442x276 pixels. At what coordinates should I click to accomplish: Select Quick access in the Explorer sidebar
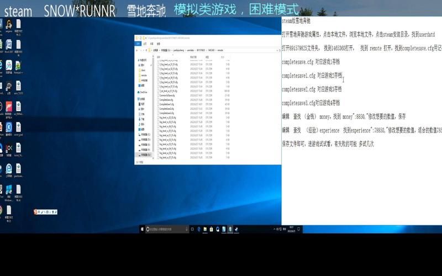tap(143, 60)
